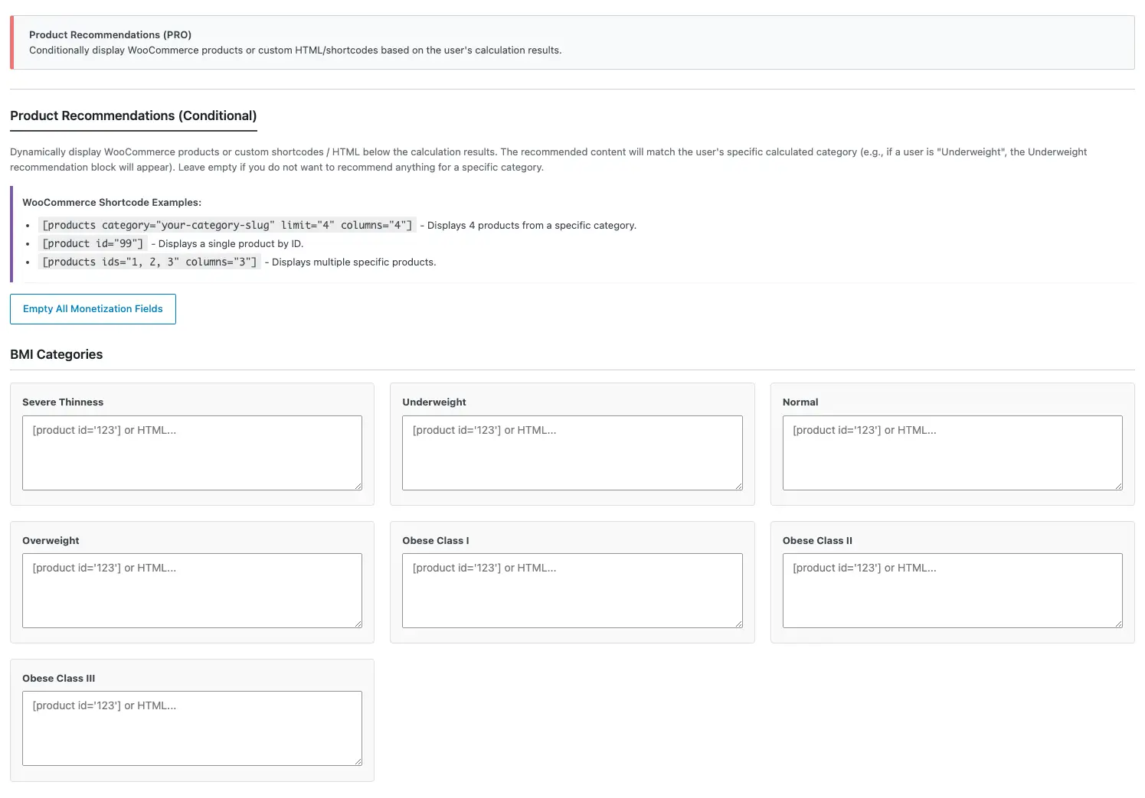Click the Normal label
This screenshot has height=798, width=1145.
[x=800, y=402]
